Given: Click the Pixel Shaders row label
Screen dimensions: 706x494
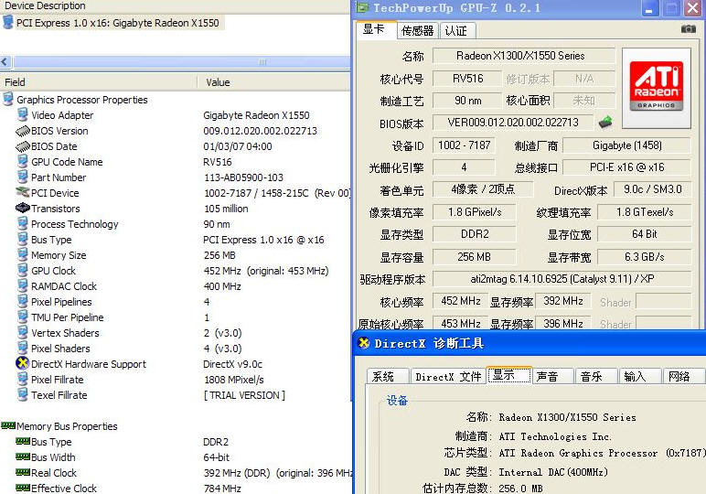Looking at the screenshot, I should pyautogui.click(x=60, y=349).
